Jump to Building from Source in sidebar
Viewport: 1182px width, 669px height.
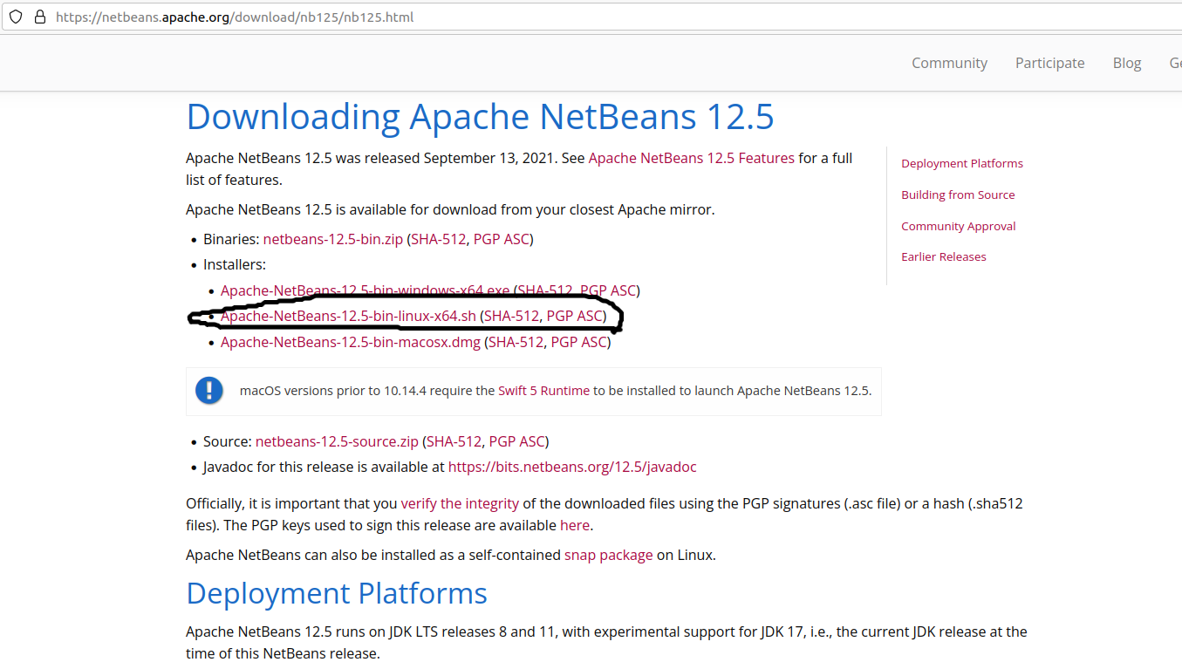click(958, 195)
